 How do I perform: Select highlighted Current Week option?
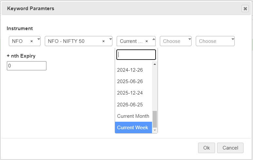pos(132,128)
